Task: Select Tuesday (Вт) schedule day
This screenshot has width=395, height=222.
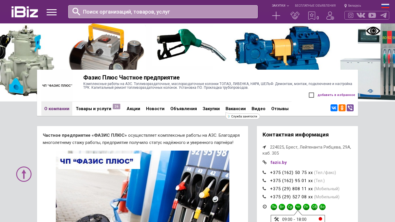Action: pyautogui.click(x=282, y=207)
